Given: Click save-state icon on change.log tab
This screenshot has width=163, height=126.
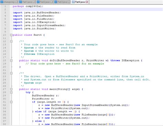Looking at the screenshot, I should 2,2.
